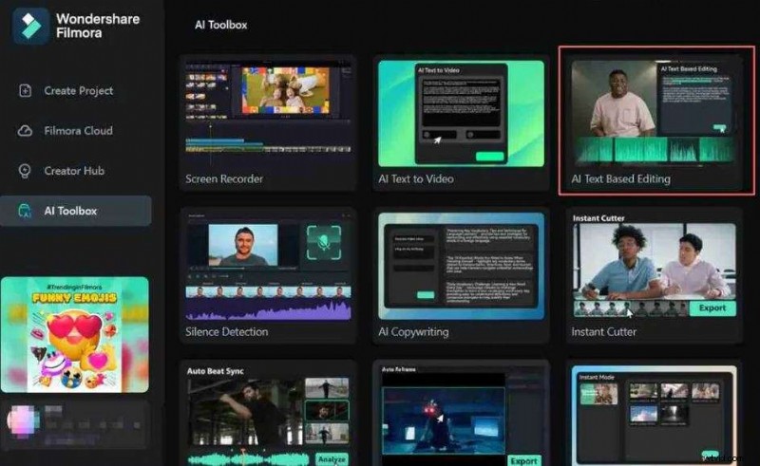760x466 pixels.
Task: Click the Create Project plus icon
Action: click(x=26, y=91)
